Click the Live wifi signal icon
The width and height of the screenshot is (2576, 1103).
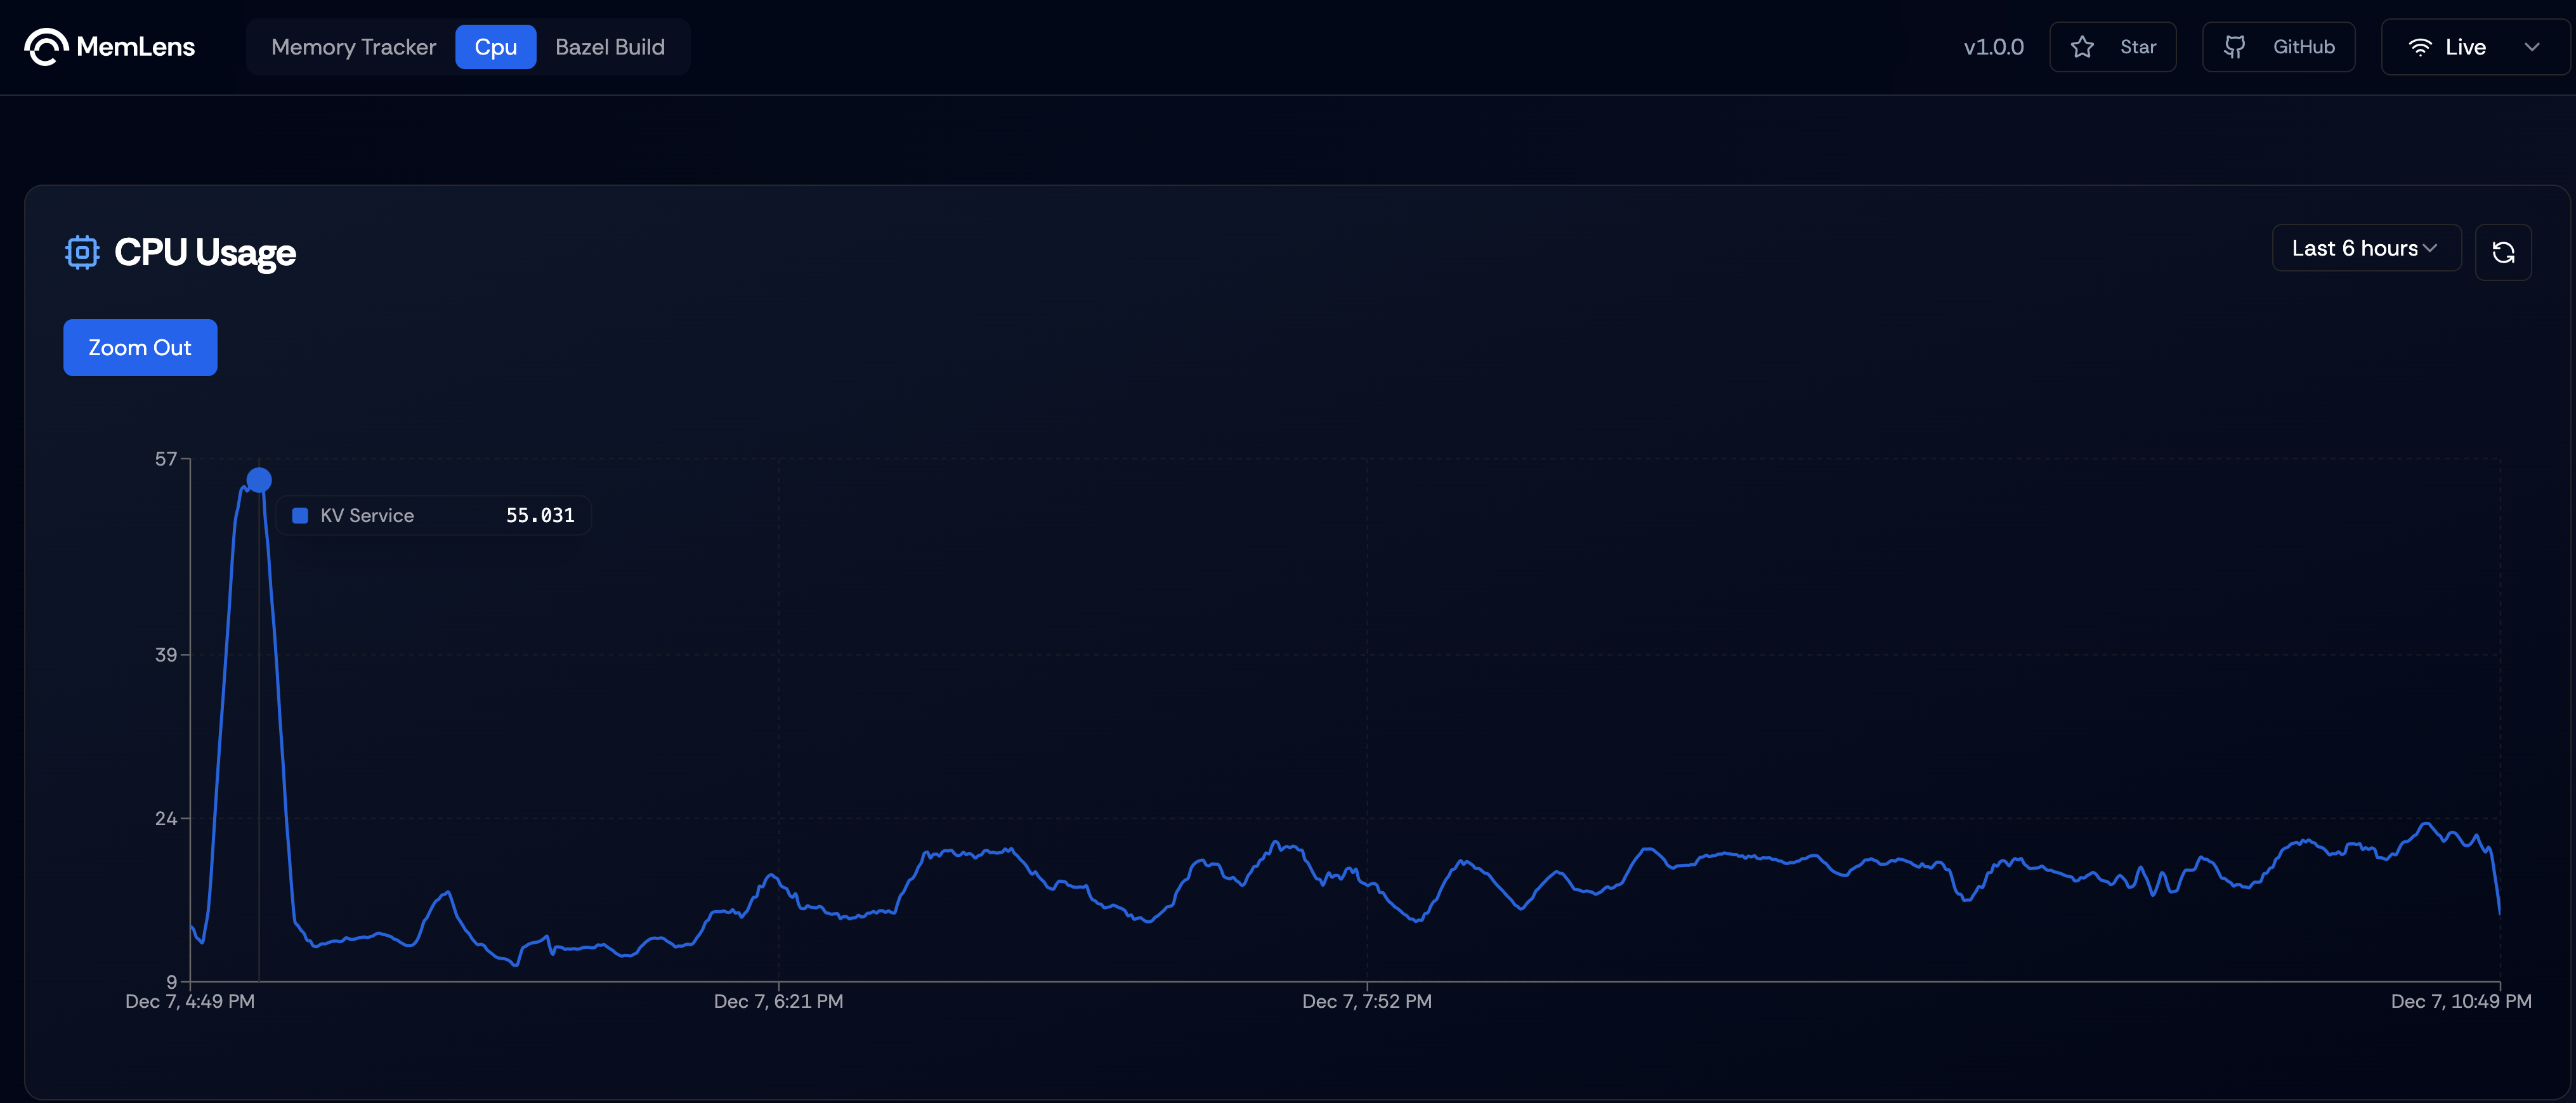[2419, 47]
